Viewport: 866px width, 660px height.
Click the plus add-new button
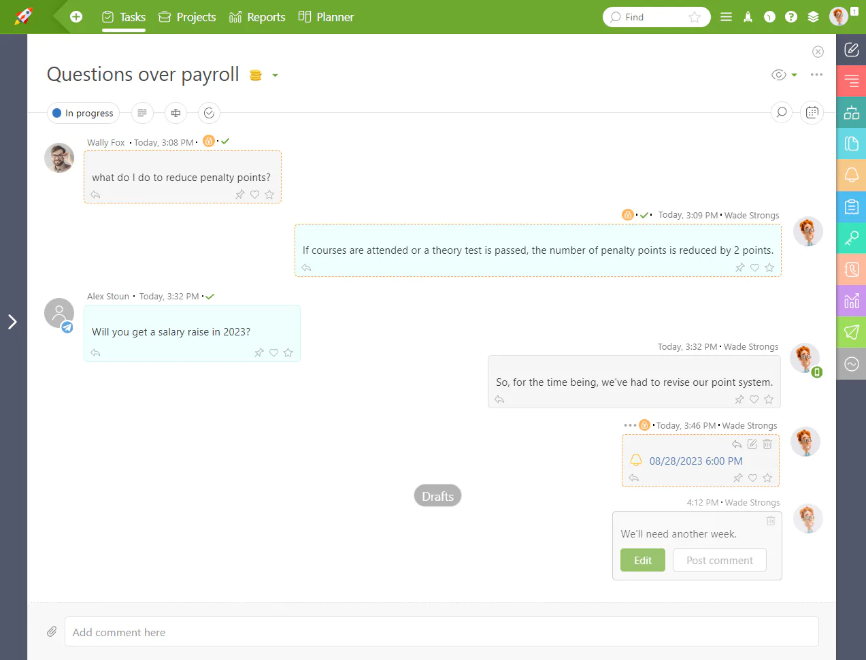[x=76, y=16]
